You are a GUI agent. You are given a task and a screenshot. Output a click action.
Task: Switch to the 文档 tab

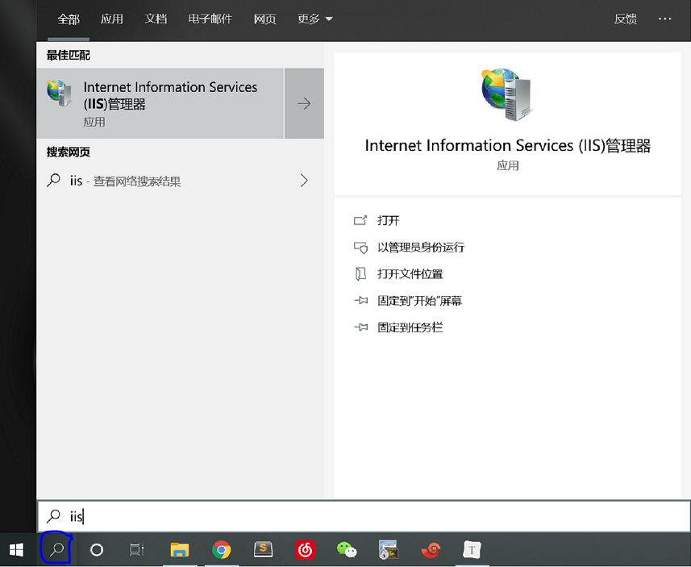click(x=156, y=19)
